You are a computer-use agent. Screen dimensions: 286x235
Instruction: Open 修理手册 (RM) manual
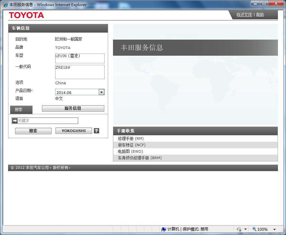click(x=195, y=138)
